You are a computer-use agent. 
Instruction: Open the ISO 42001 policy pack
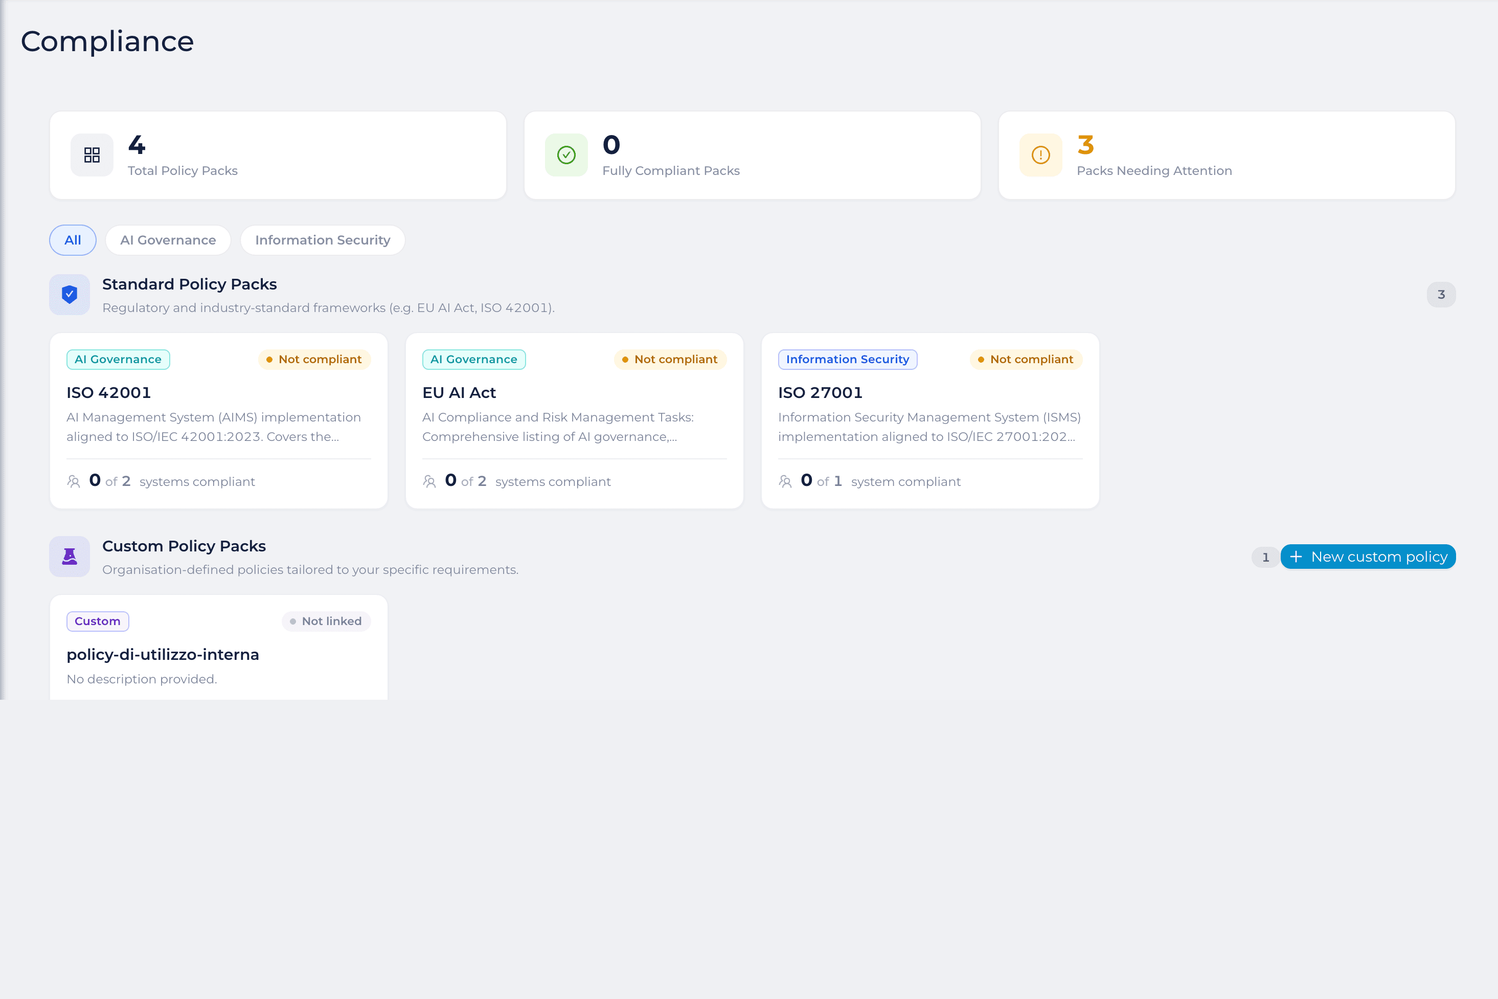click(x=218, y=420)
